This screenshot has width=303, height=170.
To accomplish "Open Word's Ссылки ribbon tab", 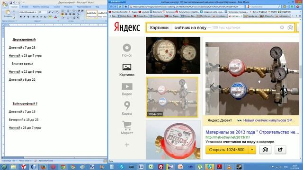I will (x=57, y=7).
